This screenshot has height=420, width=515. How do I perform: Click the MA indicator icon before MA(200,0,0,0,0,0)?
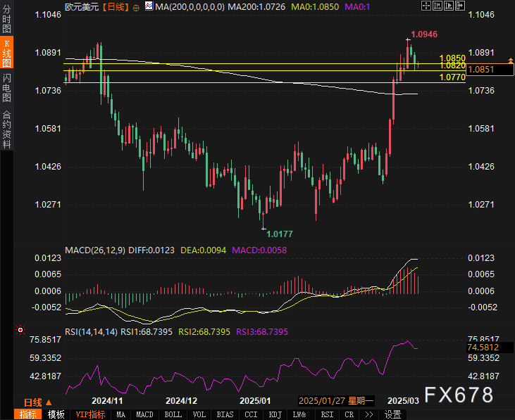147,6
